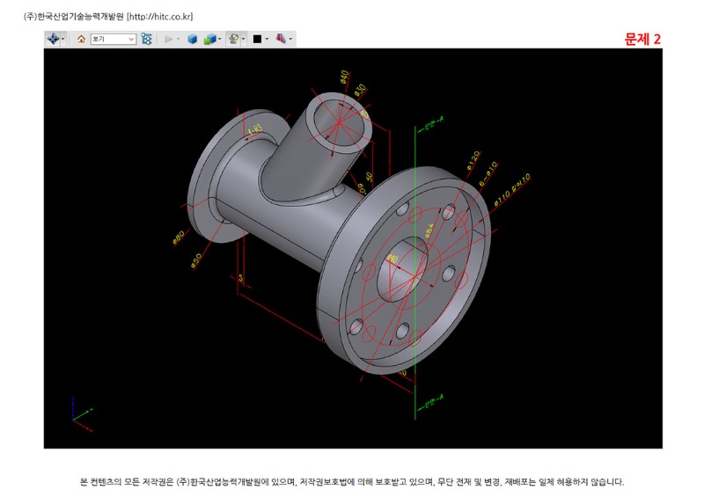Image resolution: width=704 pixels, height=497 pixels.
Task: Click the home default view icon
Action: click(81, 39)
